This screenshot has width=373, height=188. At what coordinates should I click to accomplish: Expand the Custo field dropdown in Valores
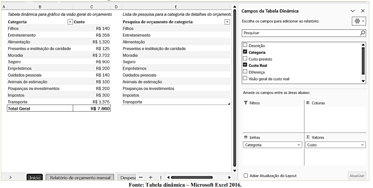pos(362,145)
